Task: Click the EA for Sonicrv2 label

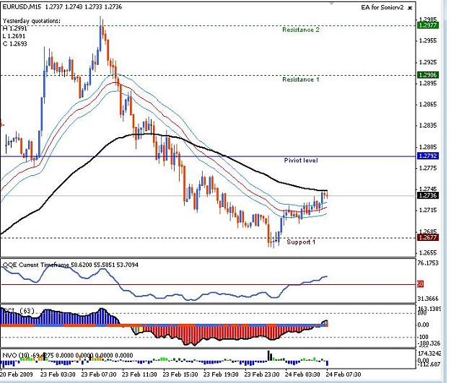Action: point(382,7)
